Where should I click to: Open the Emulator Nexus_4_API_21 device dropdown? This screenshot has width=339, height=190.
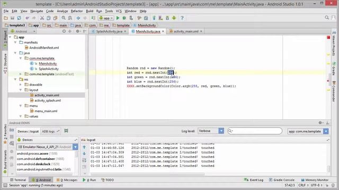click(47, 147)
